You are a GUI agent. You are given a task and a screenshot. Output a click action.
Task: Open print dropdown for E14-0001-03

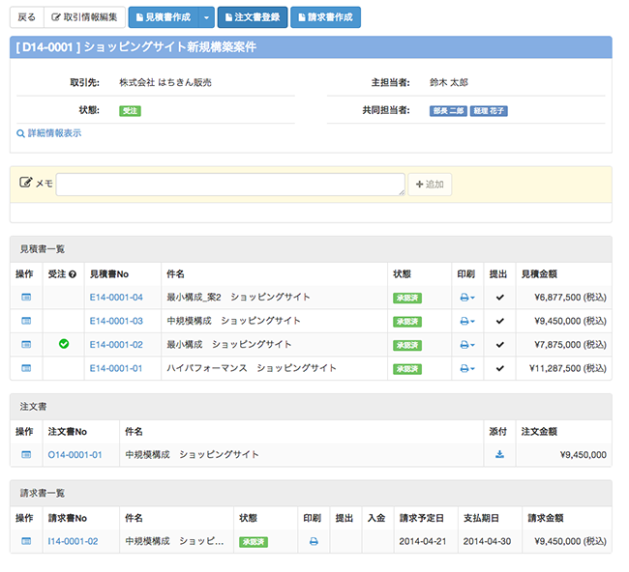467,321
